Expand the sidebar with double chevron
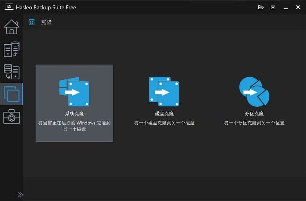Viewport: 306px width, 201px height. [20, 195]
